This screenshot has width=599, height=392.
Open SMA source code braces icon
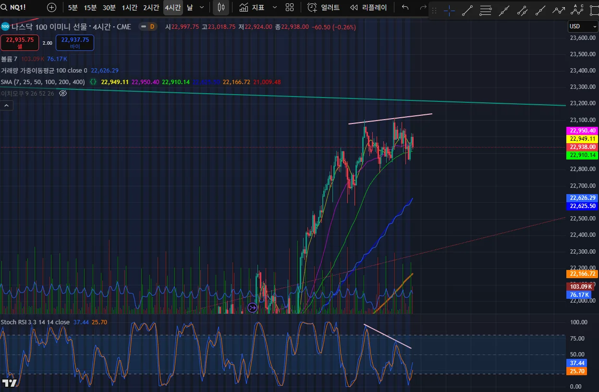point(93,82)
